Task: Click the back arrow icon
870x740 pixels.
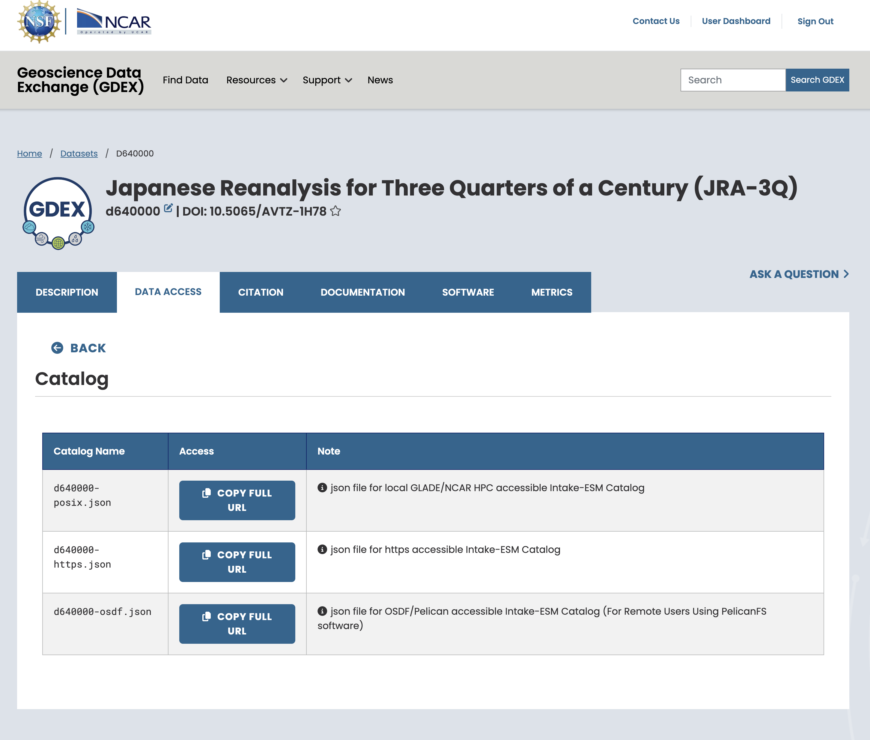Action: [x=57, y=348]
